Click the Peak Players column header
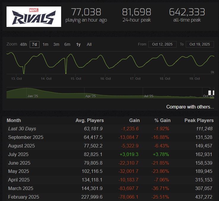 199,121
